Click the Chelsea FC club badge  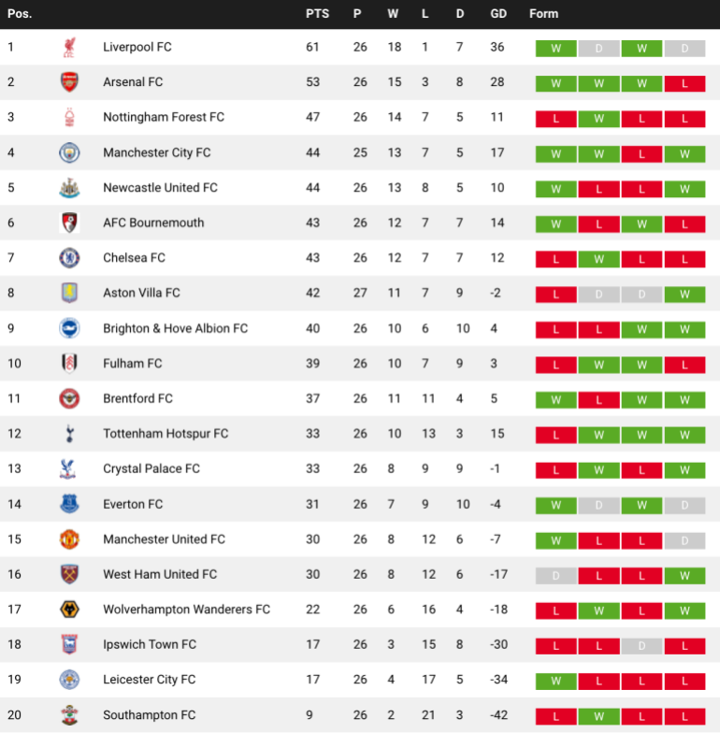pyautogui.click(x=69, y=258)
